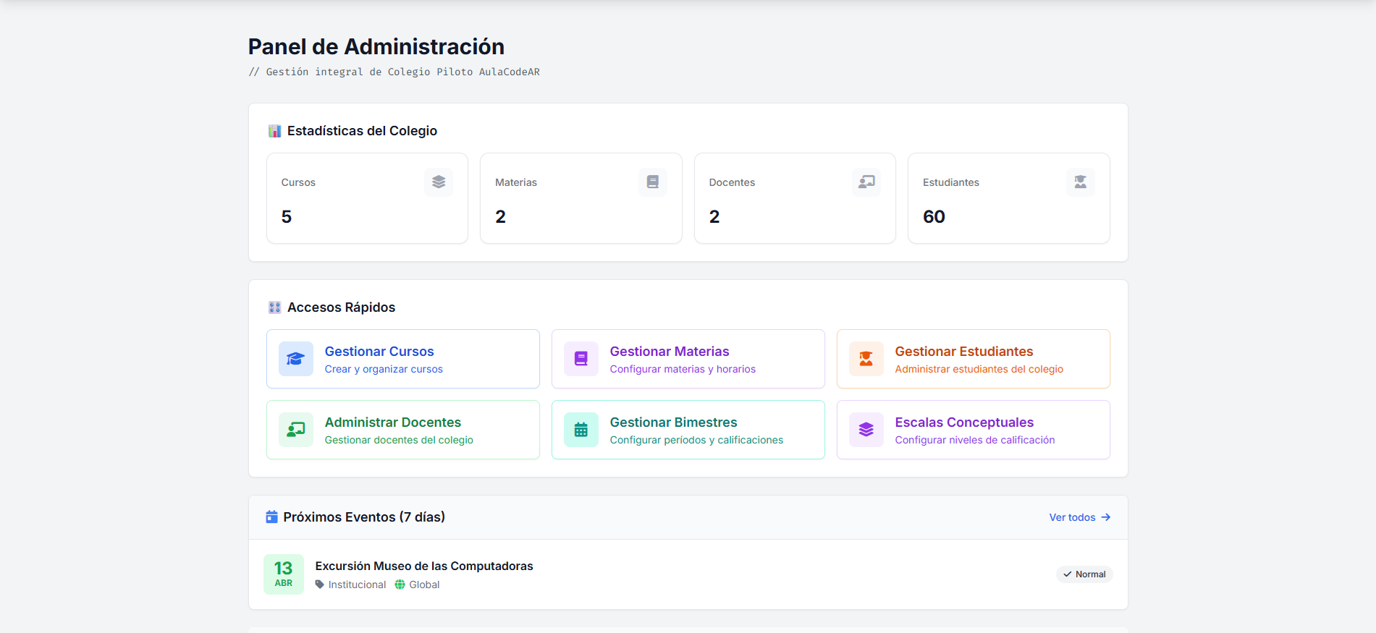Click the calendar icon beside Próximos Eventos
The width and height of the screenshot is (1376, 633).
(272, 517)
